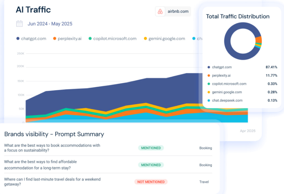Click MENTIONED badge for sustainability prompt
This screenshot has height=194, width=284.
[151, 148]
